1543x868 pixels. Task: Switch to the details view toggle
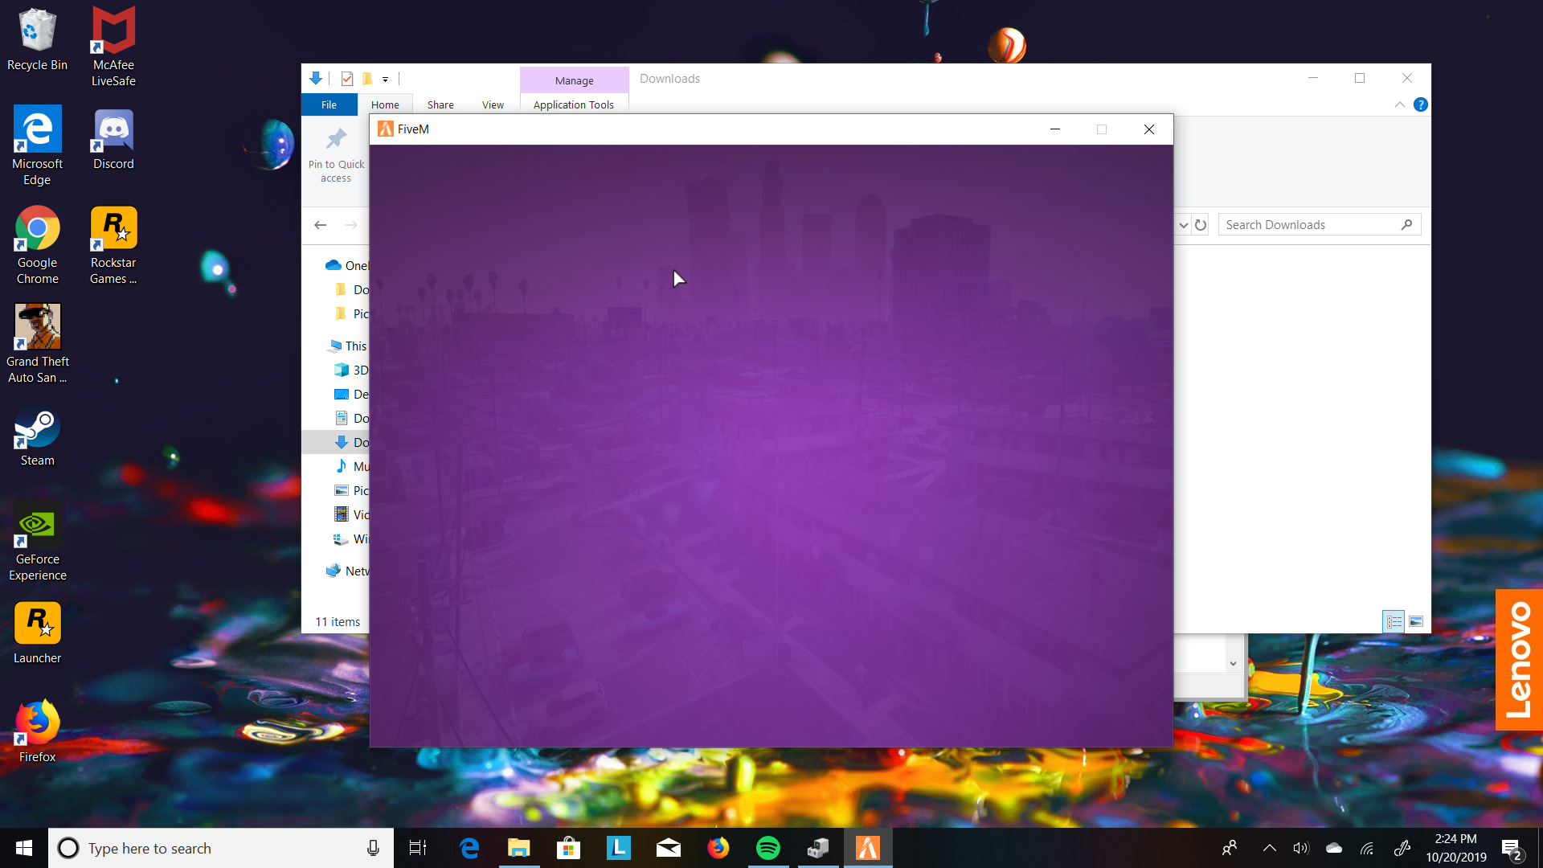[x=1394, y=621]
